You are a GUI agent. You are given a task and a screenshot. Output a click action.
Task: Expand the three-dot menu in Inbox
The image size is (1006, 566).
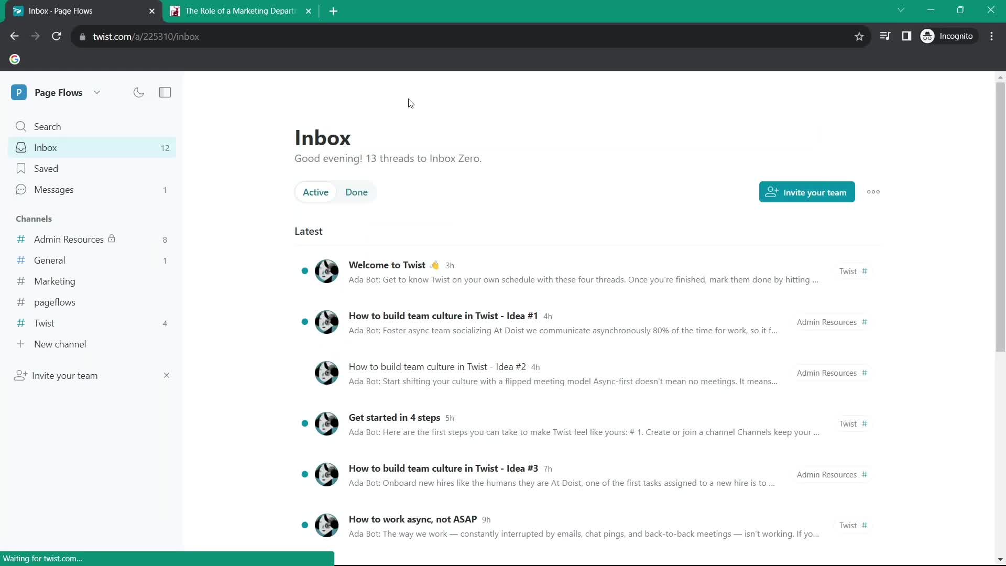(873, 192)
